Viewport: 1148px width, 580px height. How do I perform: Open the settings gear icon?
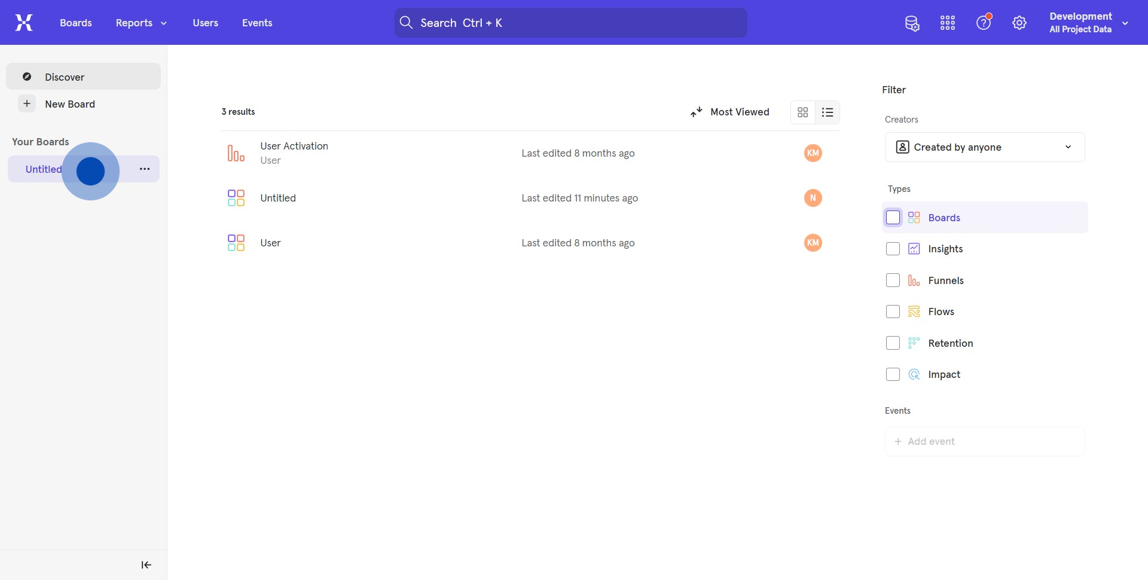click(1019, 23)
